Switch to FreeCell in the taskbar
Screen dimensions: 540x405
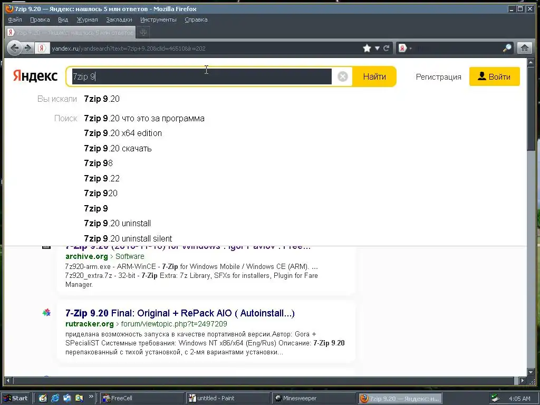(x=142, y=398)
